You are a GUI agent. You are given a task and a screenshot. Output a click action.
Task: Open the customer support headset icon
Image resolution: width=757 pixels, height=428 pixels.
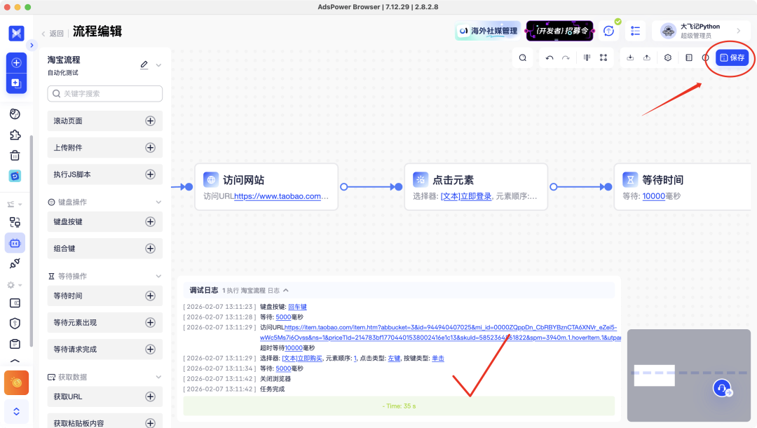(722, 388)
